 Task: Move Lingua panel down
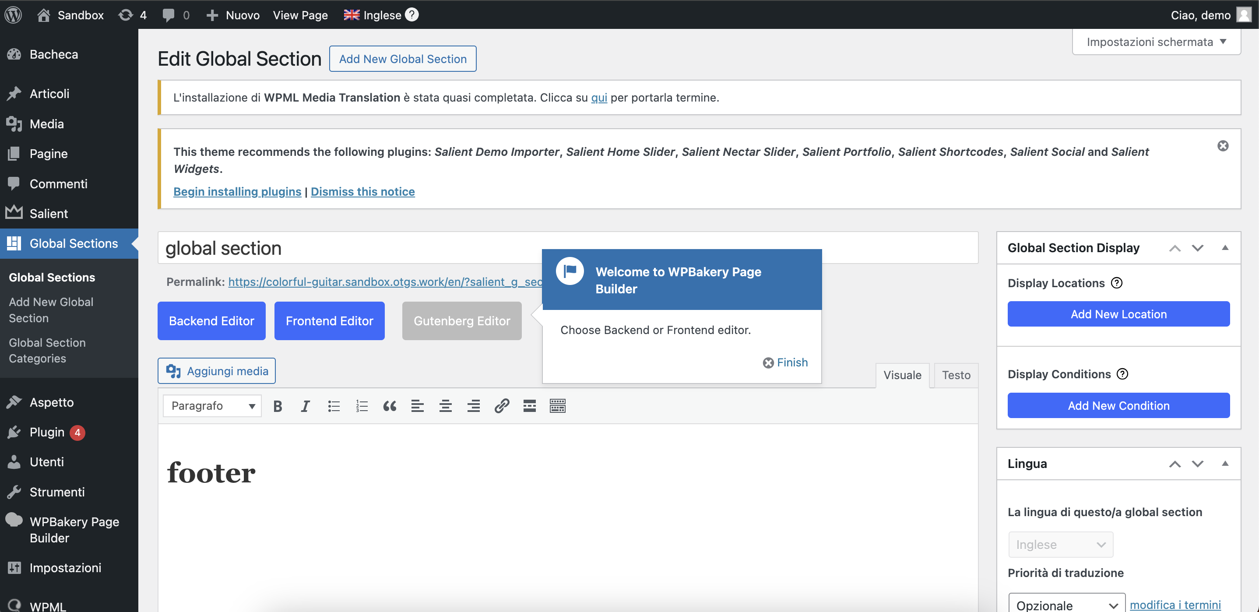click(x=1197, y=464)
